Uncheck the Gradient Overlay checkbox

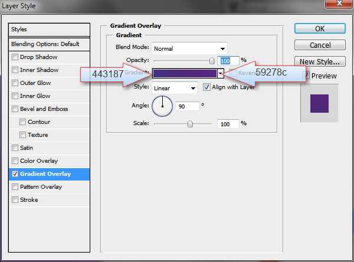pos(15,174)
